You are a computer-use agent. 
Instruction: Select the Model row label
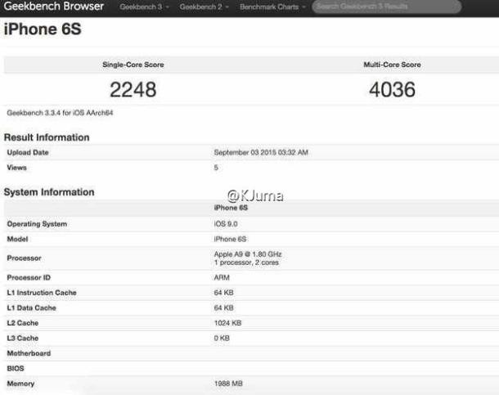pyautogui.click(x=17, y=239)
